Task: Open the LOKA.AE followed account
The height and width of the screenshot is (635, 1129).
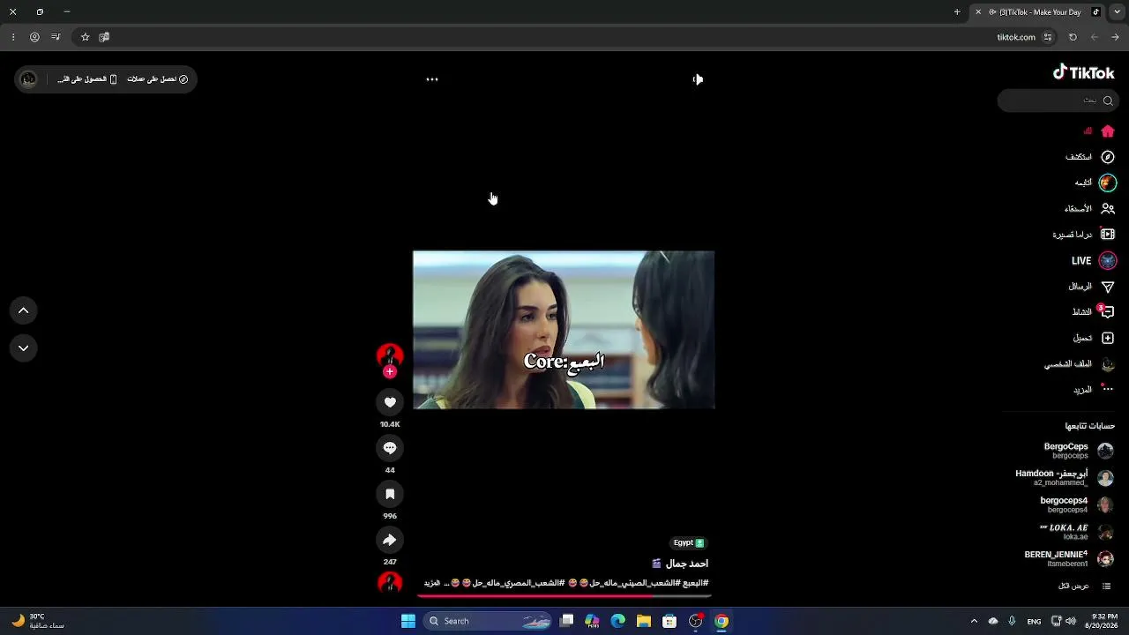Action: tap(1077, 532)
